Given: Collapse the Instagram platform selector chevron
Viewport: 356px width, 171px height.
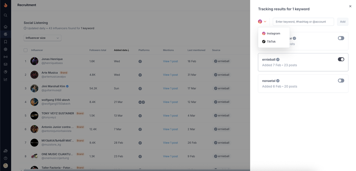Looking at the screenshot, I should point(265,22).
